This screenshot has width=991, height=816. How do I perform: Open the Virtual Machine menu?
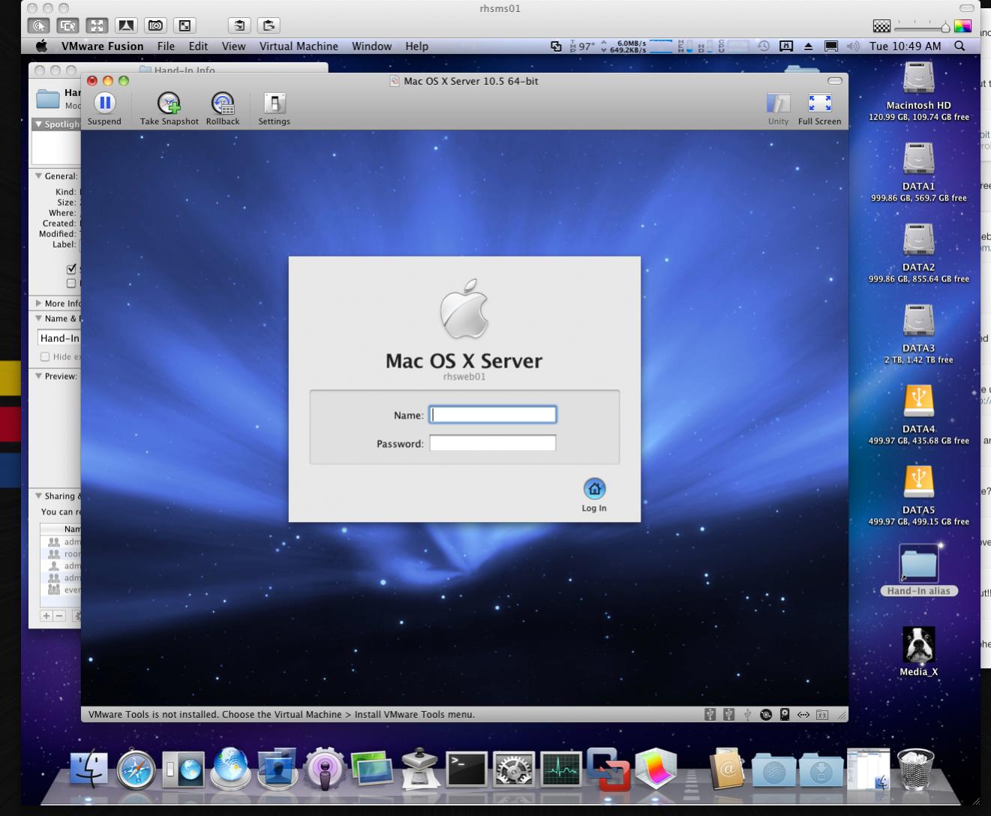[x=299, y=46]
